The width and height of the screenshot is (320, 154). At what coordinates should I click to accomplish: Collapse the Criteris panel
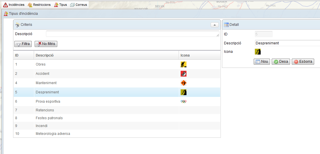click(x=214, y=25)
